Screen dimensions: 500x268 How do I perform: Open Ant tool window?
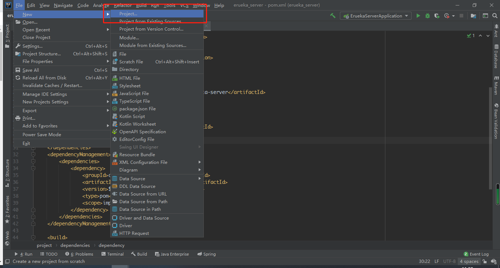point(496,31)
